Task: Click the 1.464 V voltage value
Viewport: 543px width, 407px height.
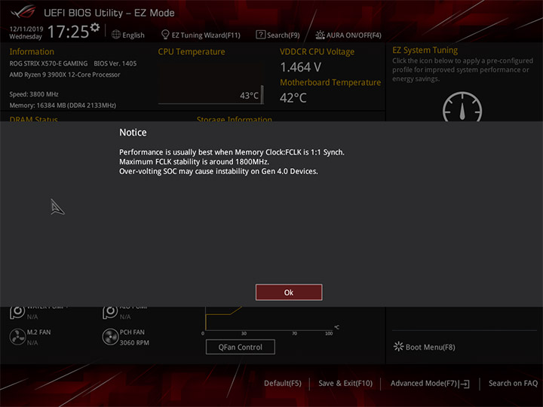Action: [x=301, y=67]
